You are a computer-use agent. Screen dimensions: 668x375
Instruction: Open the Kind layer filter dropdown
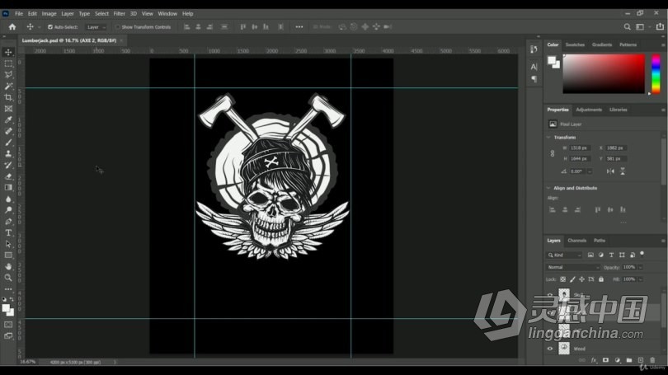click(564, 255)
